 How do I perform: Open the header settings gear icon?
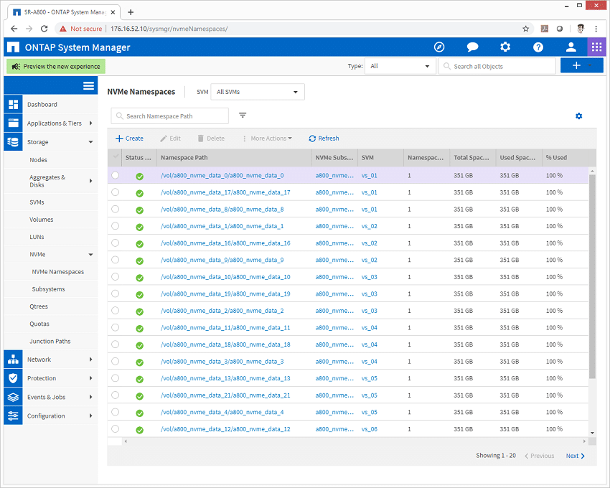(505, 47)
